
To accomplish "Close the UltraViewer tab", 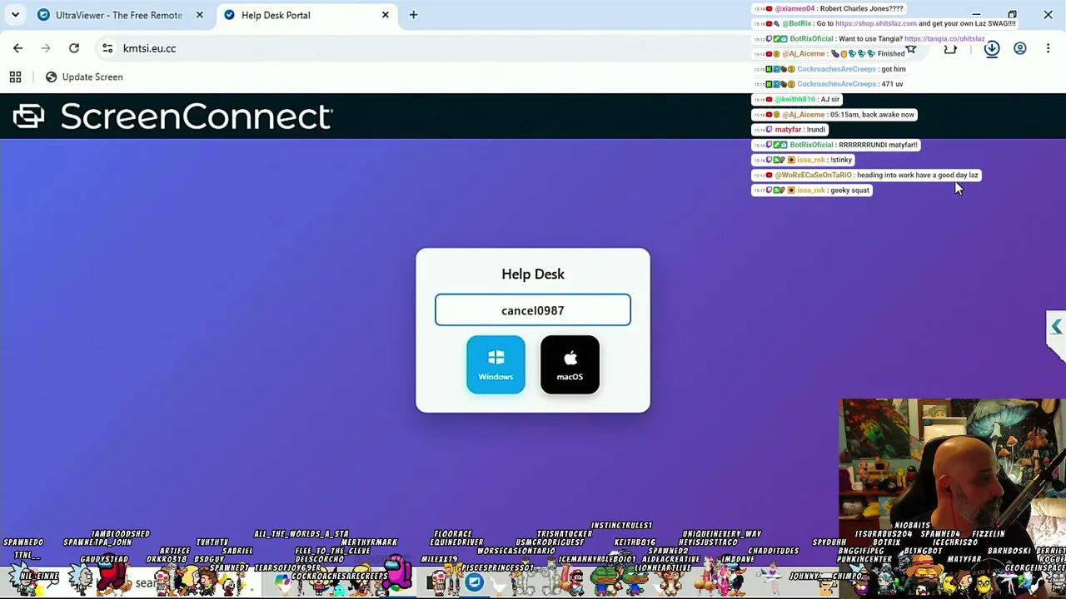I will [199, 15].
